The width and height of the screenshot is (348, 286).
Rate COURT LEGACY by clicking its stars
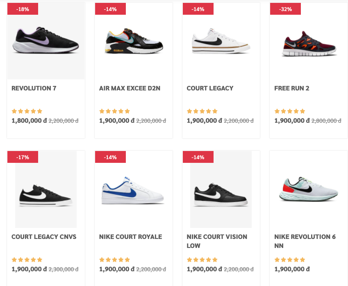click(202, 111)
